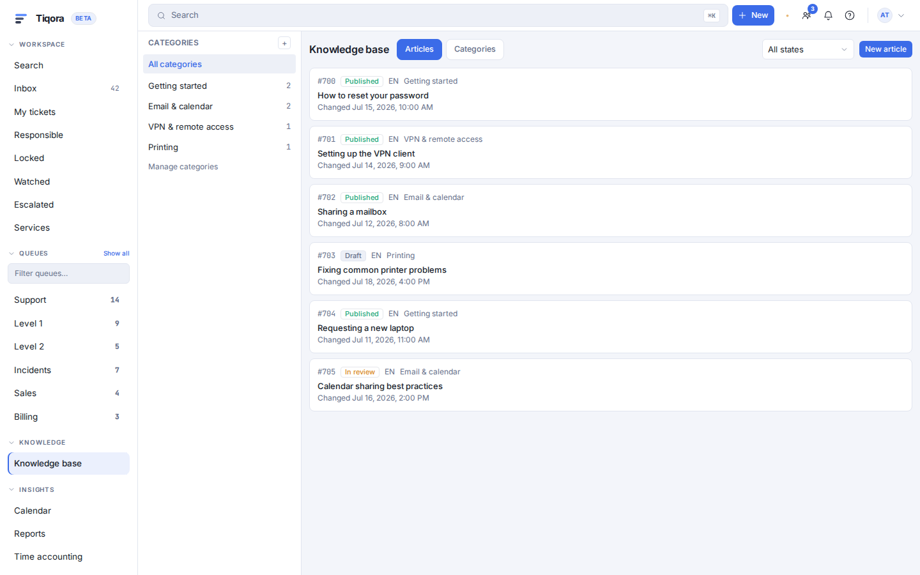The height and width of the screenshot is (575, 920).
Task: Open Search in the workspace sidebar
Action: click(68, 65)
